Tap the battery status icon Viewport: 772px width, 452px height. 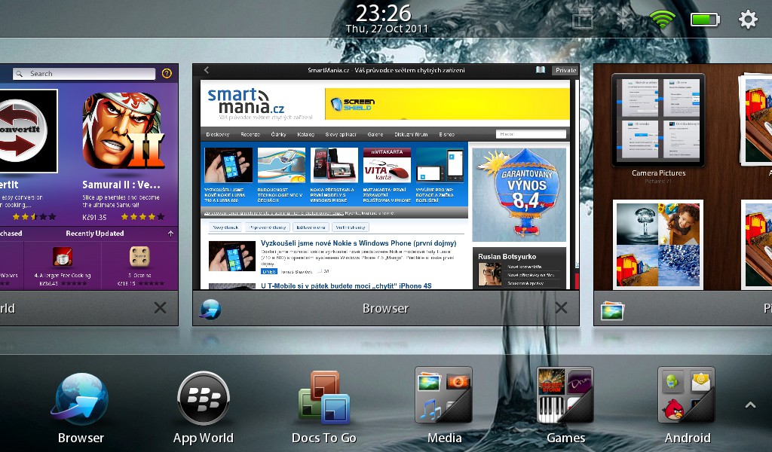[705, 20]
